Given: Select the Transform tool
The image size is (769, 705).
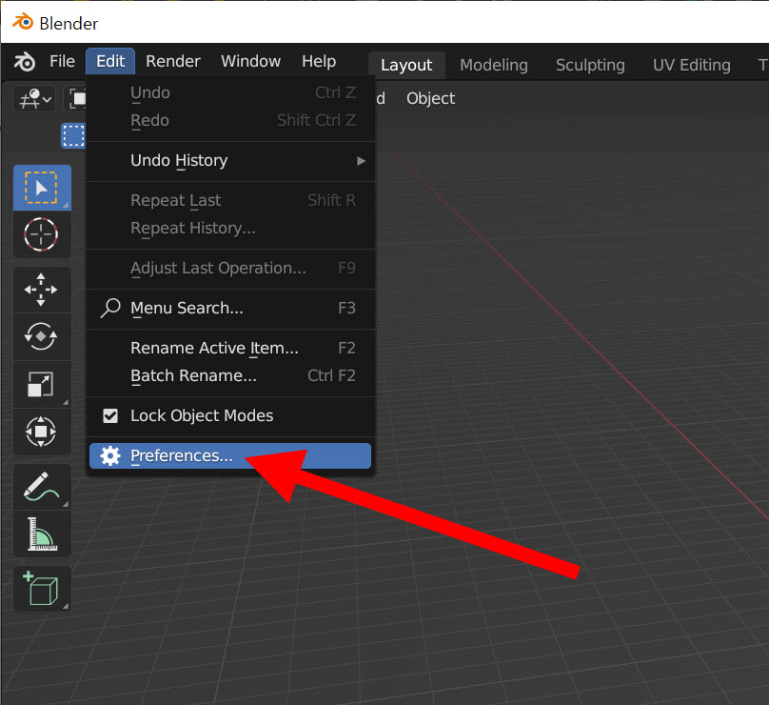Looking at the screenshot, I should 42,431.
